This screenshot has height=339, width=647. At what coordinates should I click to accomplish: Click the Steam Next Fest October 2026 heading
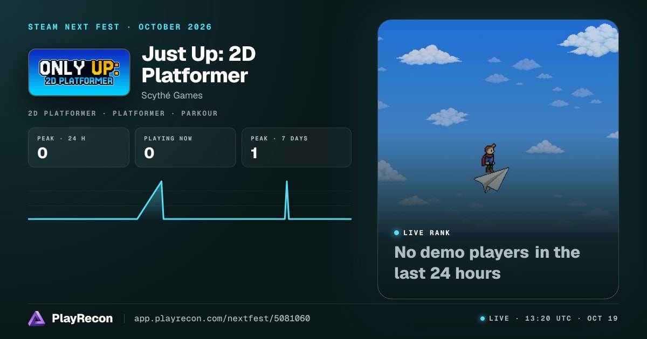pos(120,27)
